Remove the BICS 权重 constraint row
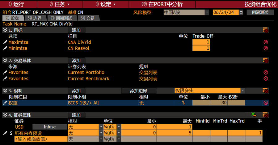 point(266,103)
